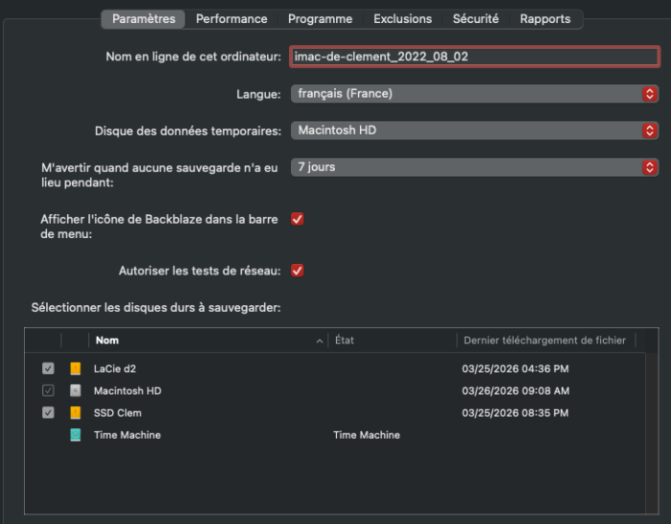
Task: Toggle the SSD Clem backup checkbox
Action: click(x=48, y=413)
